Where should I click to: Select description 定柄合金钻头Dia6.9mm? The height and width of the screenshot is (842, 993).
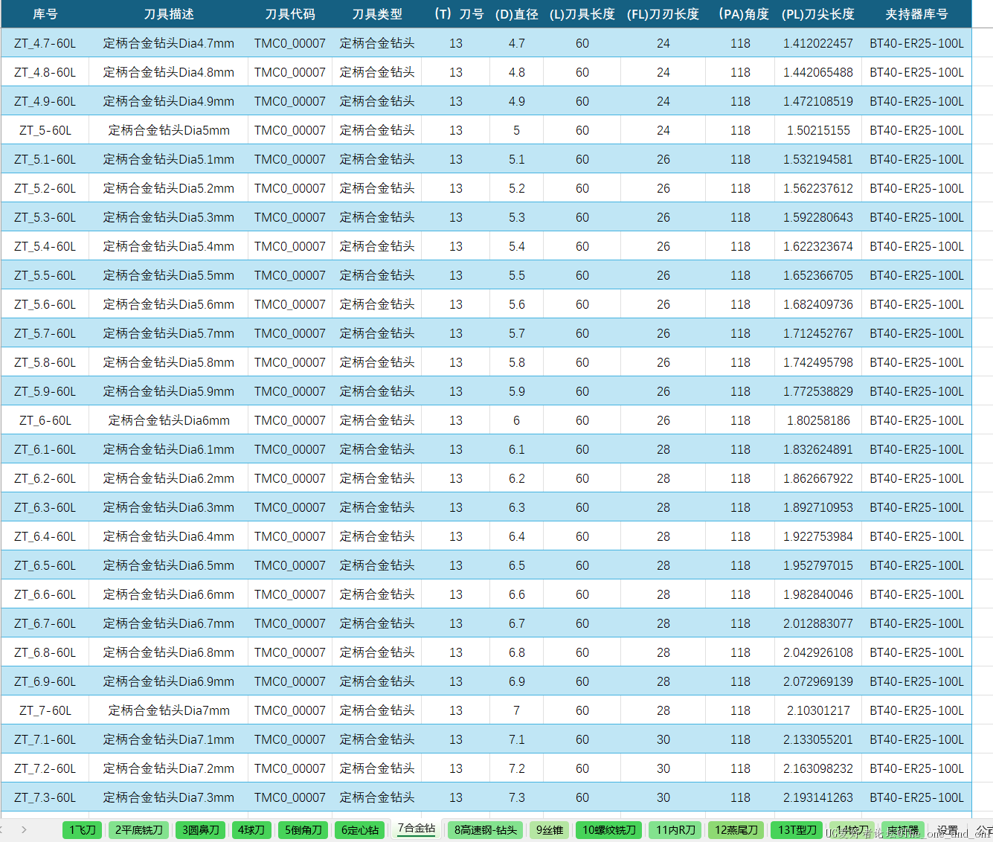[x=169, y=681]
